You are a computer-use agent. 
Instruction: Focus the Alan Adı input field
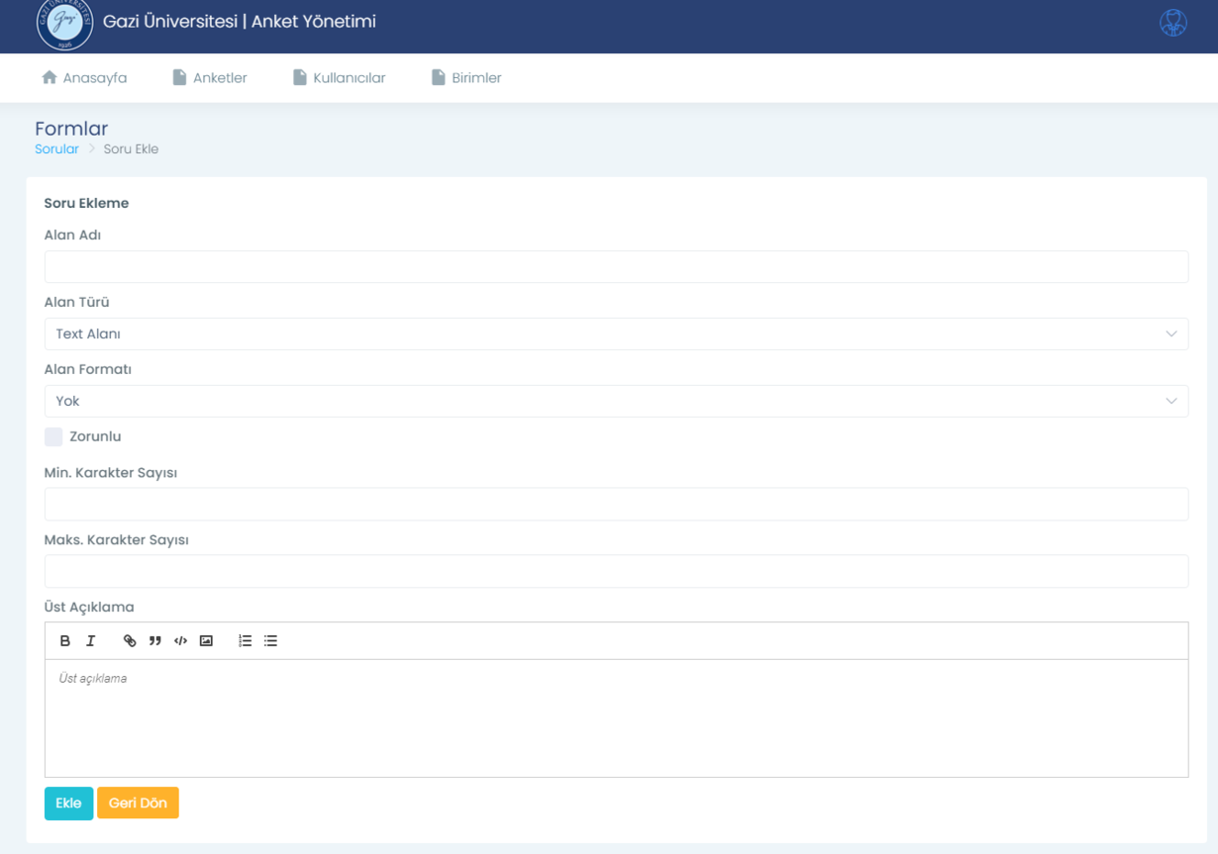(616, 267)
